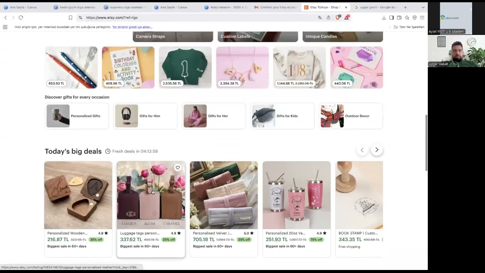Open Tüm Yer İşaretleri bookmarks folder
Image resolution: width=485 pixels, height=273 pixels.
coord(409,27)
